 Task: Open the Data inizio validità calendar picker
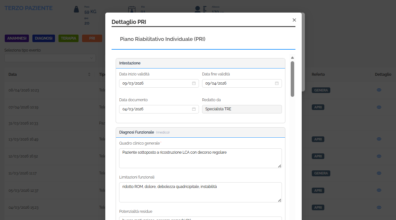pos(195,83)
